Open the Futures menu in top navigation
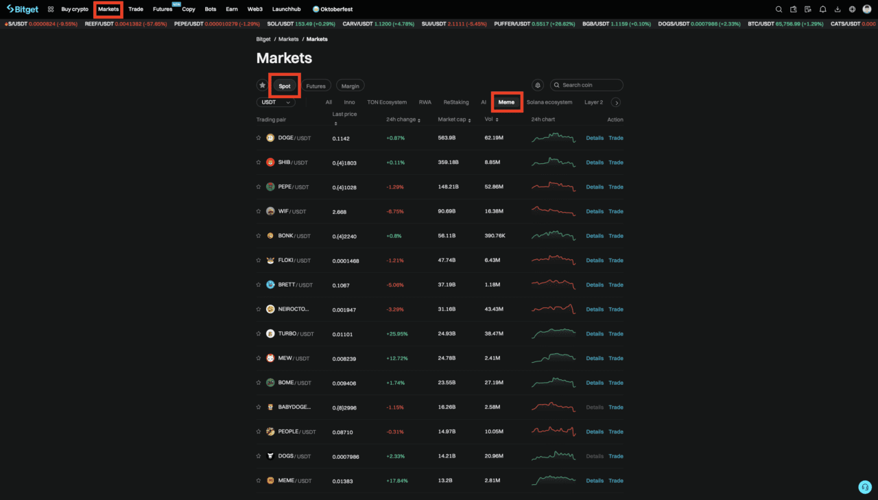This screenshot has height=500, width=878. (x=163, y=10)
